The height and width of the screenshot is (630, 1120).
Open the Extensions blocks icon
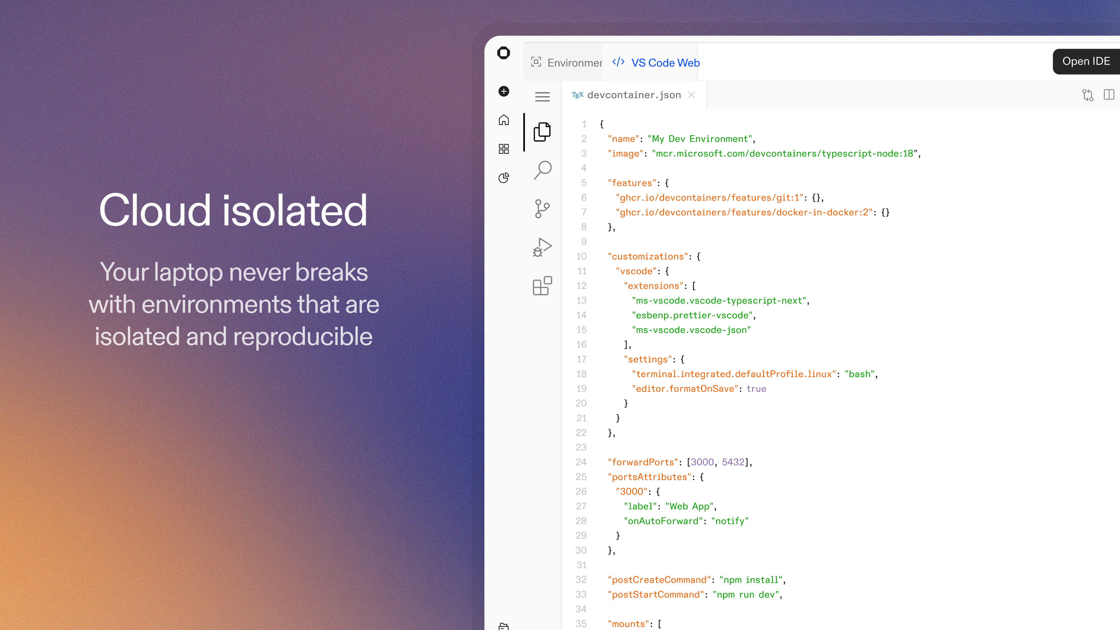click(x=542, y=286)
